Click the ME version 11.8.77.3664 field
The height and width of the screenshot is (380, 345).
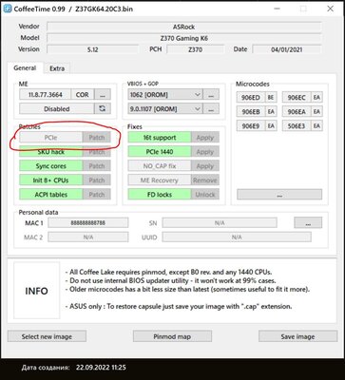coord(46,94)
